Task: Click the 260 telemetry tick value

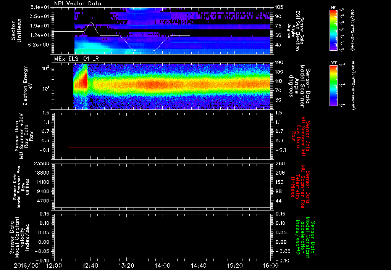Action: coord(279,164)
